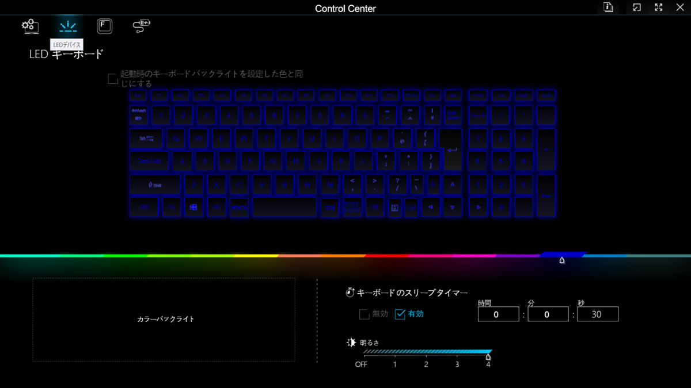Screen dimensions: 691x388
Task: Click the numpad plus key
Action: [546, 150]
